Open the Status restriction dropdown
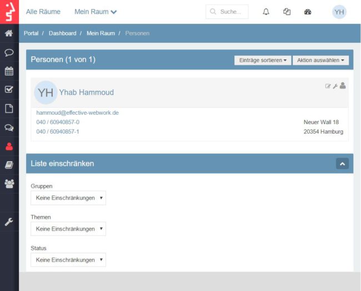The width and height of the screenshot is (361, 291). click(68, 260)
